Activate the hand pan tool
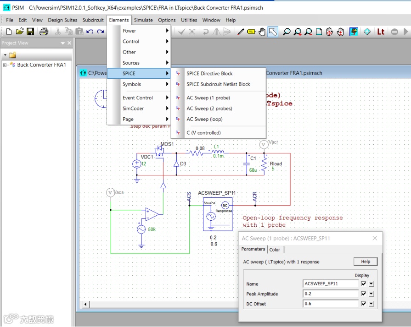The height and width of the screenshot is (327, 411). tap(262, 32)
